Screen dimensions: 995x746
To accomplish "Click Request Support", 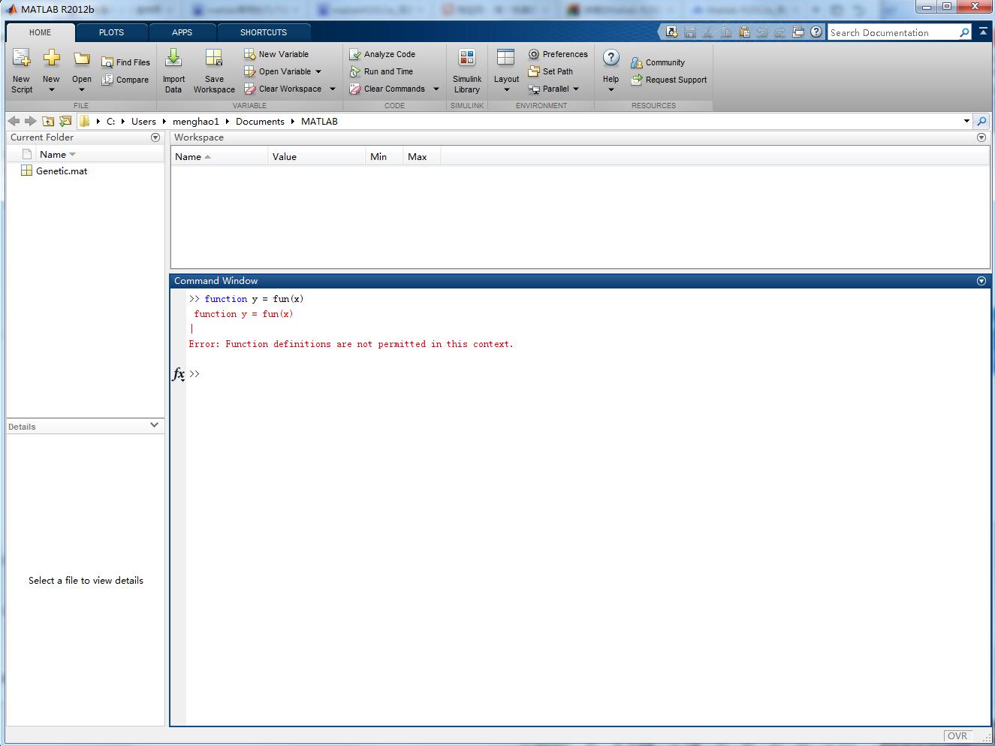I will point(669,80).
